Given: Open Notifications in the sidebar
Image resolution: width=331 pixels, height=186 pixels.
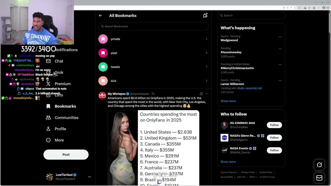Looking at the screenshot, I should coord(66,50).
